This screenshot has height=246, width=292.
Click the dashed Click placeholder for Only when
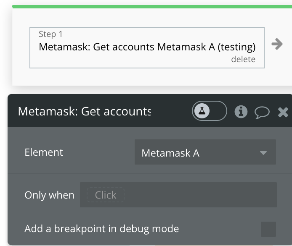click(106, 195)
